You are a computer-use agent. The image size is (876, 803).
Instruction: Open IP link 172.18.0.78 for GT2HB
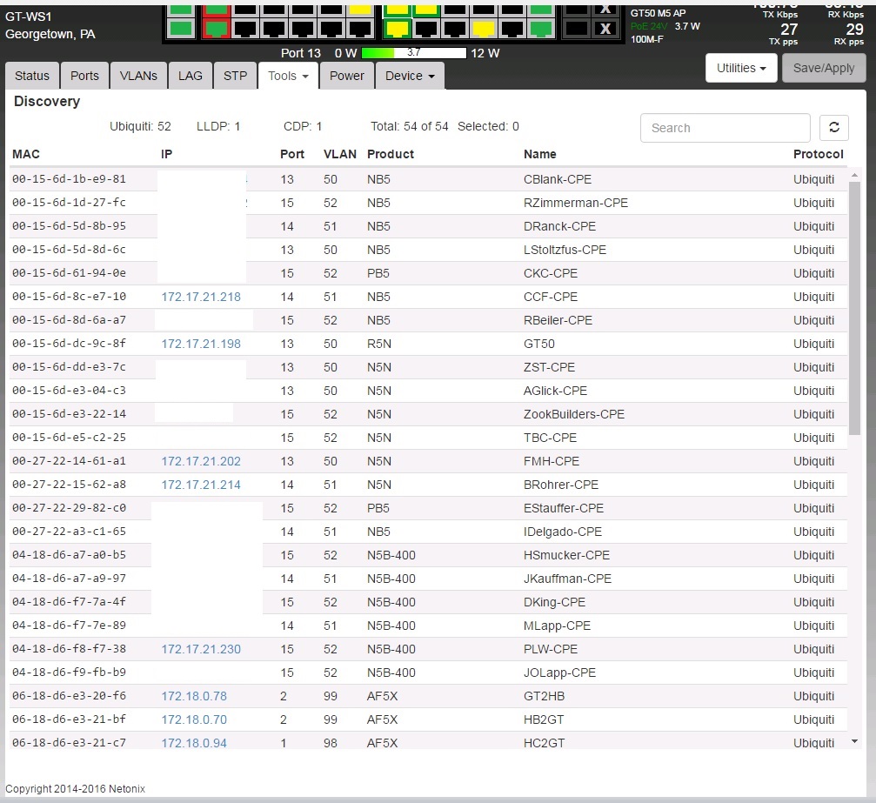[194, 696]
